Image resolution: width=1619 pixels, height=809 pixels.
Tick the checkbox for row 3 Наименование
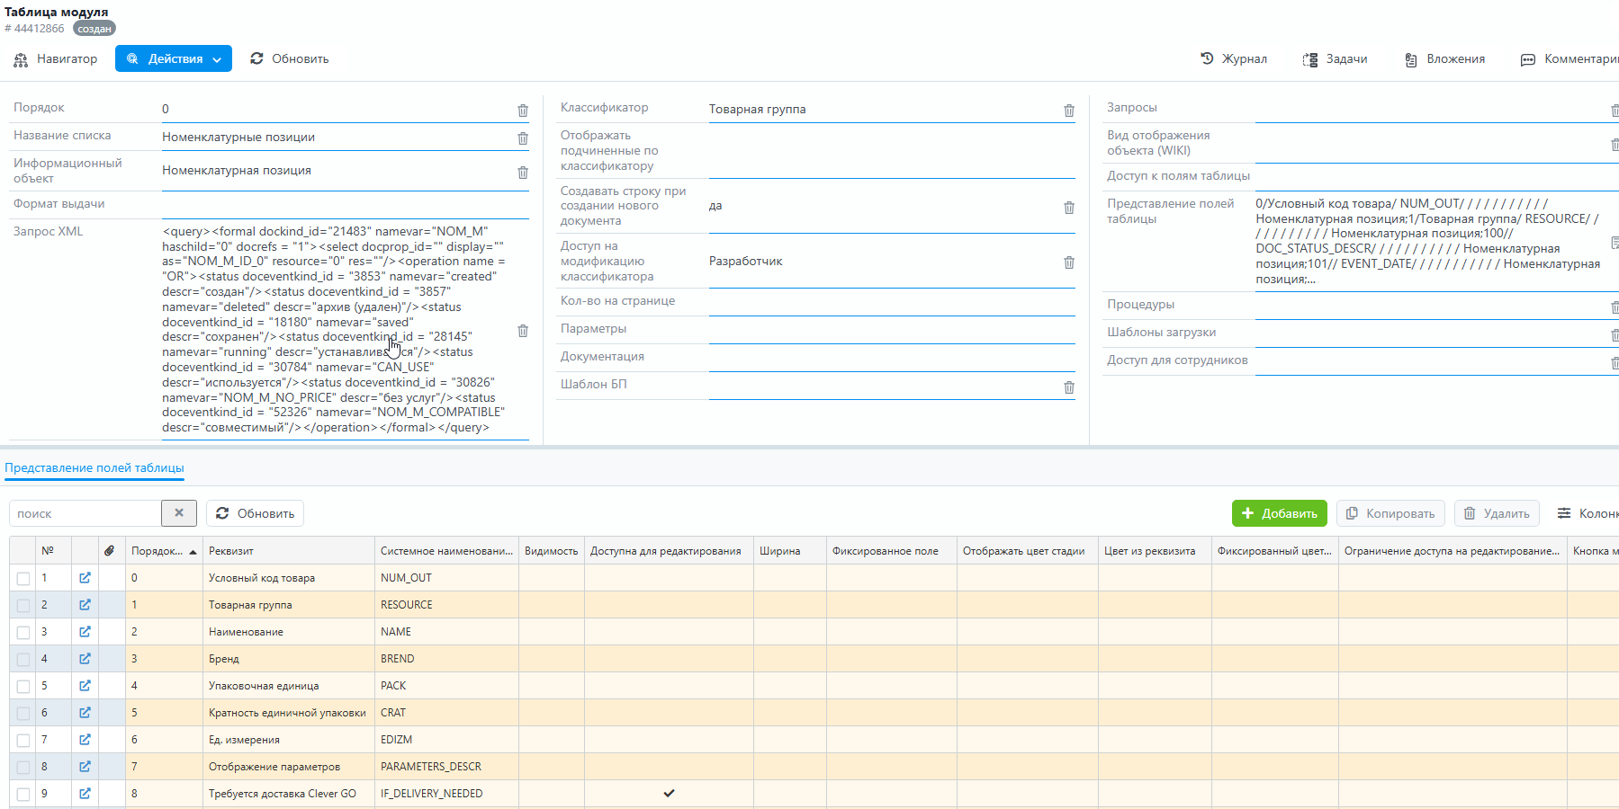point(23,633)
